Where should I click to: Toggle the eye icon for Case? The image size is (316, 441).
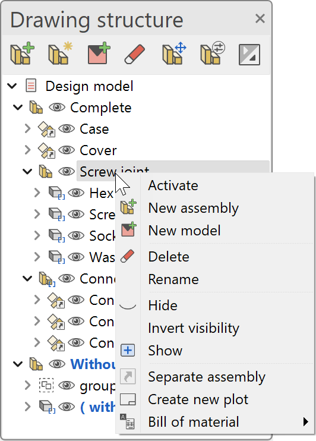point(67,129)
